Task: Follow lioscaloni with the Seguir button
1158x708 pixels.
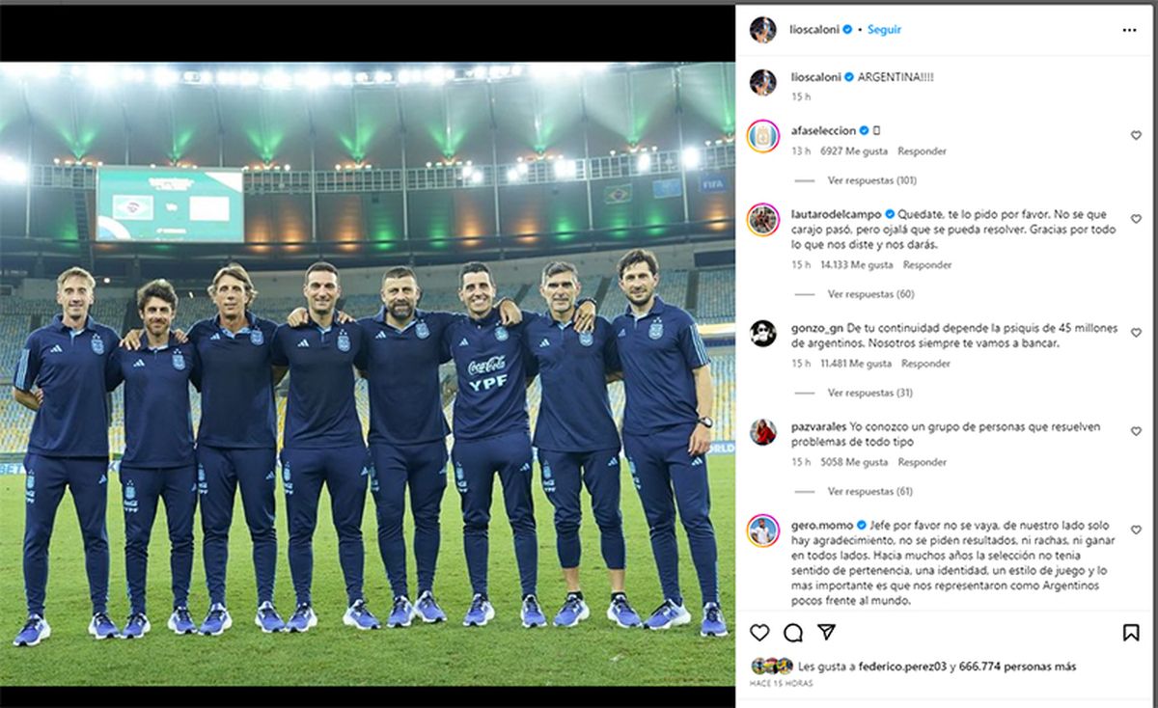Action: [884, 30]
